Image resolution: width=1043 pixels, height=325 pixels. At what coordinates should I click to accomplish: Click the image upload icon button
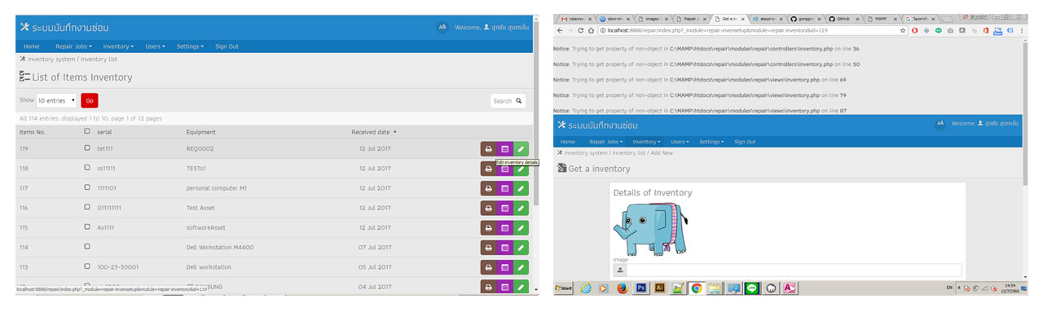(x=620, y=270)
